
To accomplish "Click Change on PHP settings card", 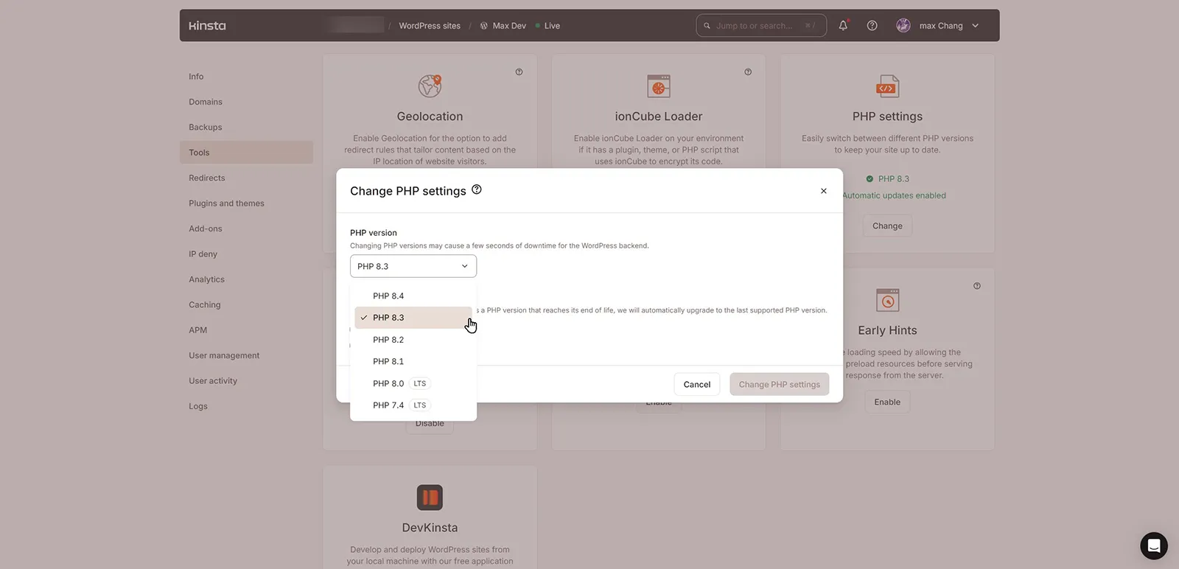I will click(x=887, y=226).
